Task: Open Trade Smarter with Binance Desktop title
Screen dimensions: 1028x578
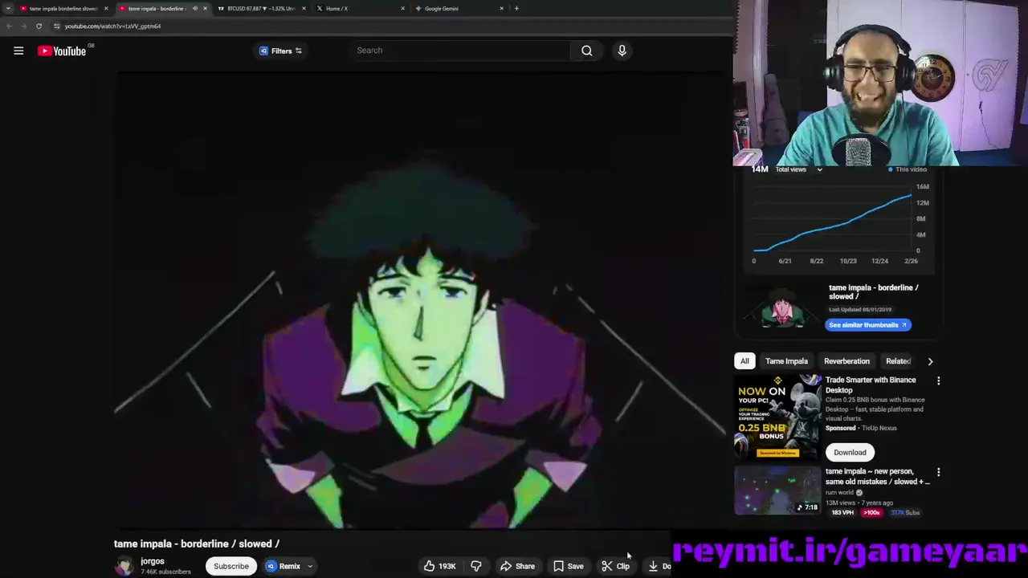Action: [871, 385]
